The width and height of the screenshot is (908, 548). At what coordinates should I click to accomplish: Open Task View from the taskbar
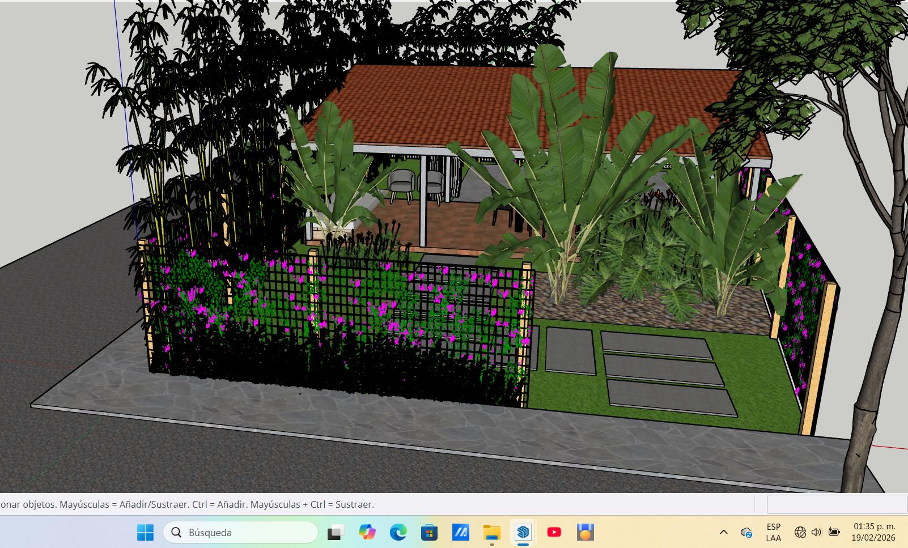[x=336, y=532]
